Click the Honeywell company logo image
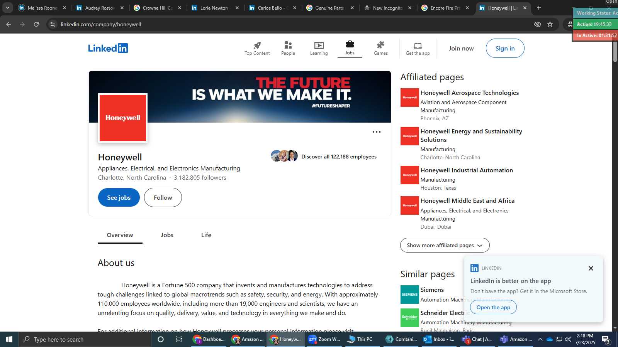This screenshot has width=618, height=347. click(123, 118)
